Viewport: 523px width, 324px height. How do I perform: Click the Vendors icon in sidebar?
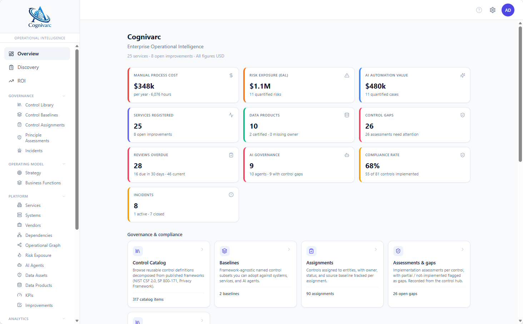point(20,225)
